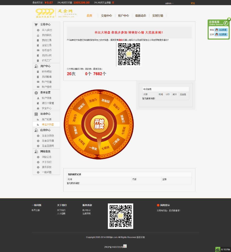Image resolution: width=231 pixels, height=252 pixels.
Task: Click the 9999 足金网 logo
Action: [56, 13]
